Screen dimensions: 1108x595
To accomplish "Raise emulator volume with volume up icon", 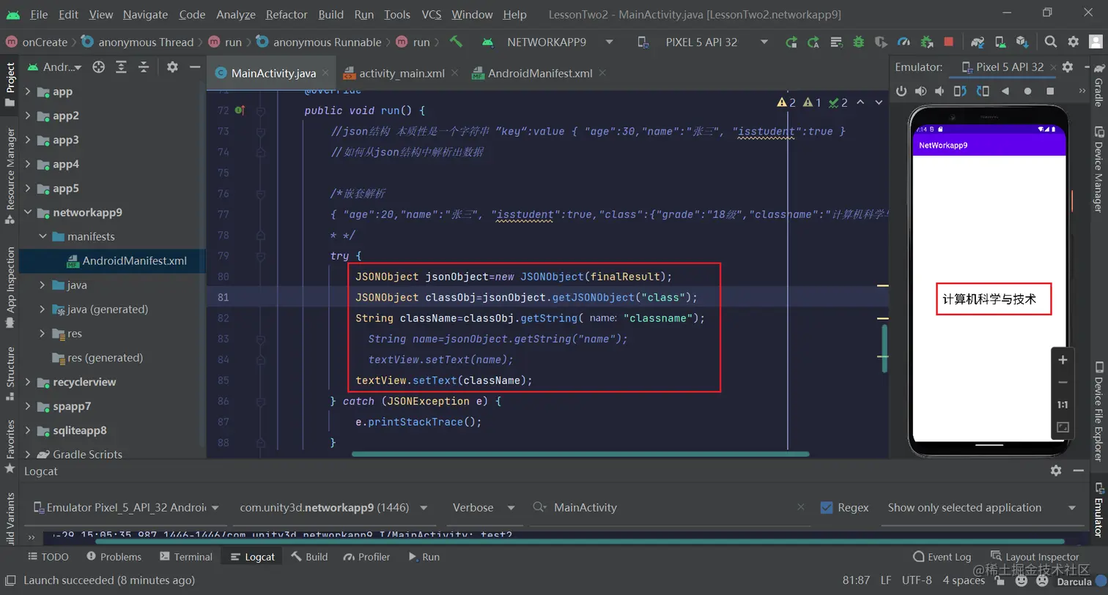I will [x=920, y=91].
